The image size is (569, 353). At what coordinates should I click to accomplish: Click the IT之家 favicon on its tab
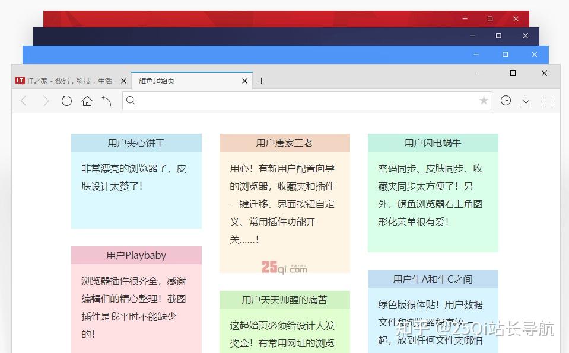(19, 81)
